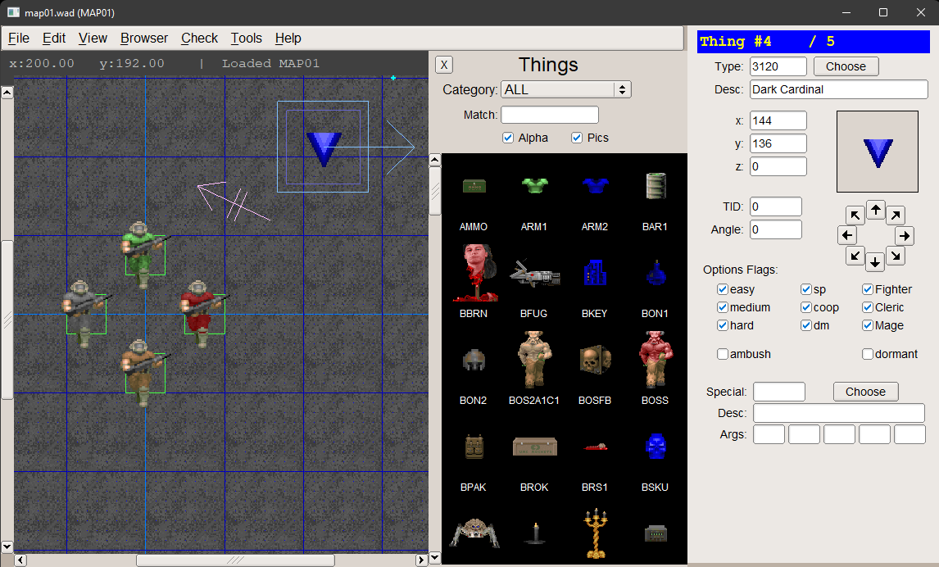Set angle to north-east arrow button
This screenshot has width=939, height=567.
(896, 215)
